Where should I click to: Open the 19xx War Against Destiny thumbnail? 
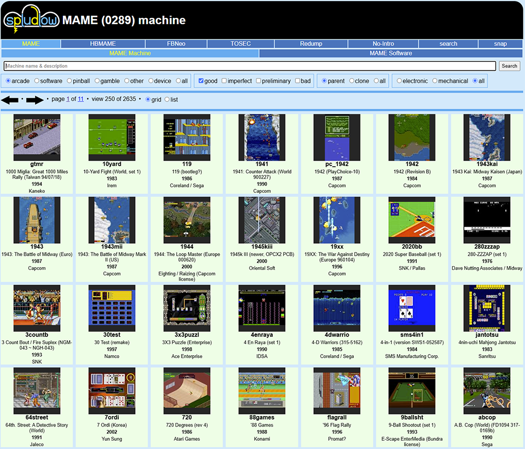click(x=337, y=220)
